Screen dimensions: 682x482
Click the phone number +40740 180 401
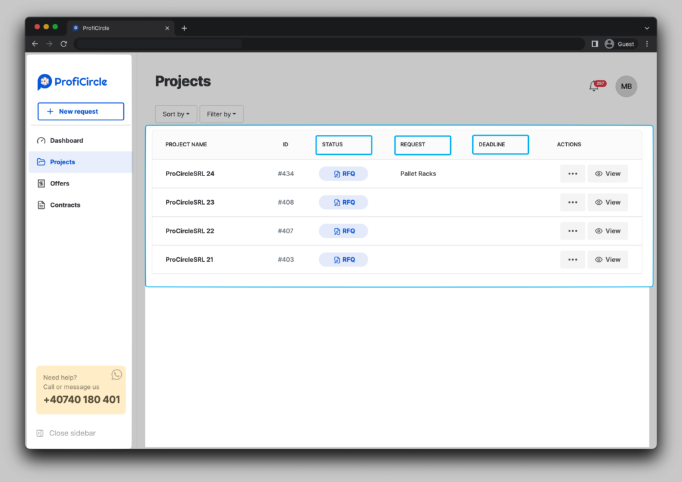point(82,400)
